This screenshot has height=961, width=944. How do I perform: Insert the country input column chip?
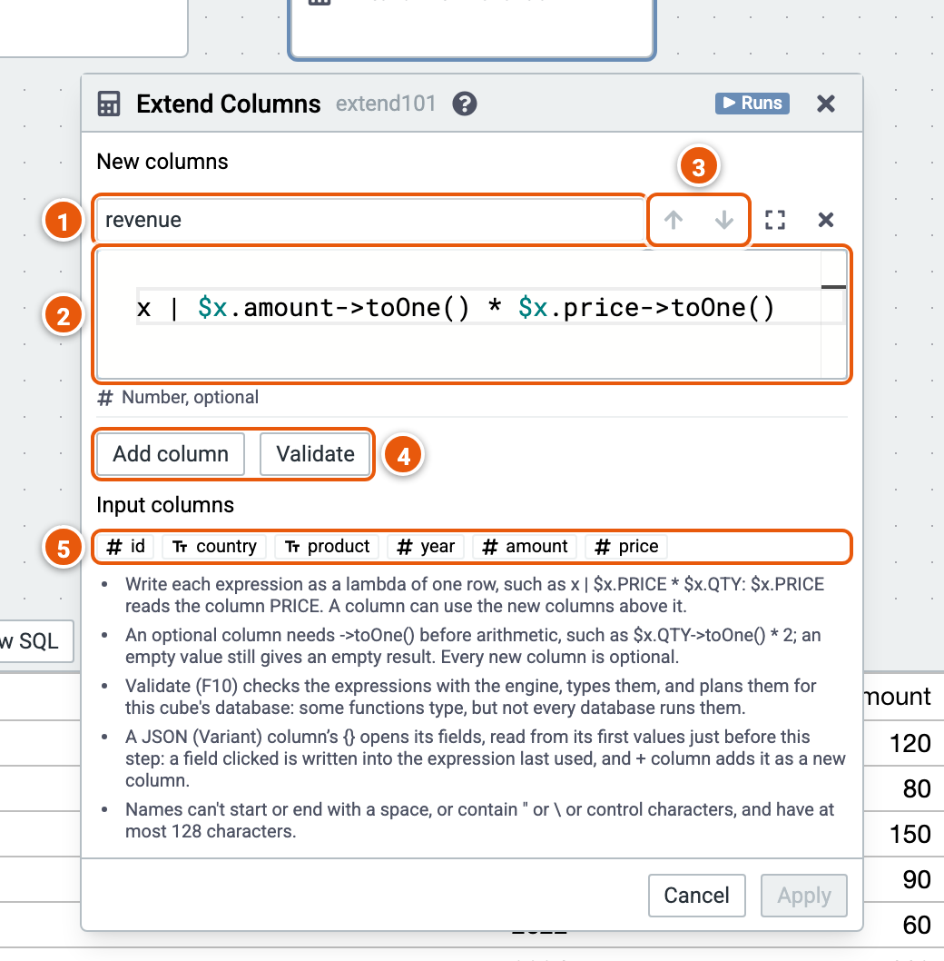coord(214,546)
